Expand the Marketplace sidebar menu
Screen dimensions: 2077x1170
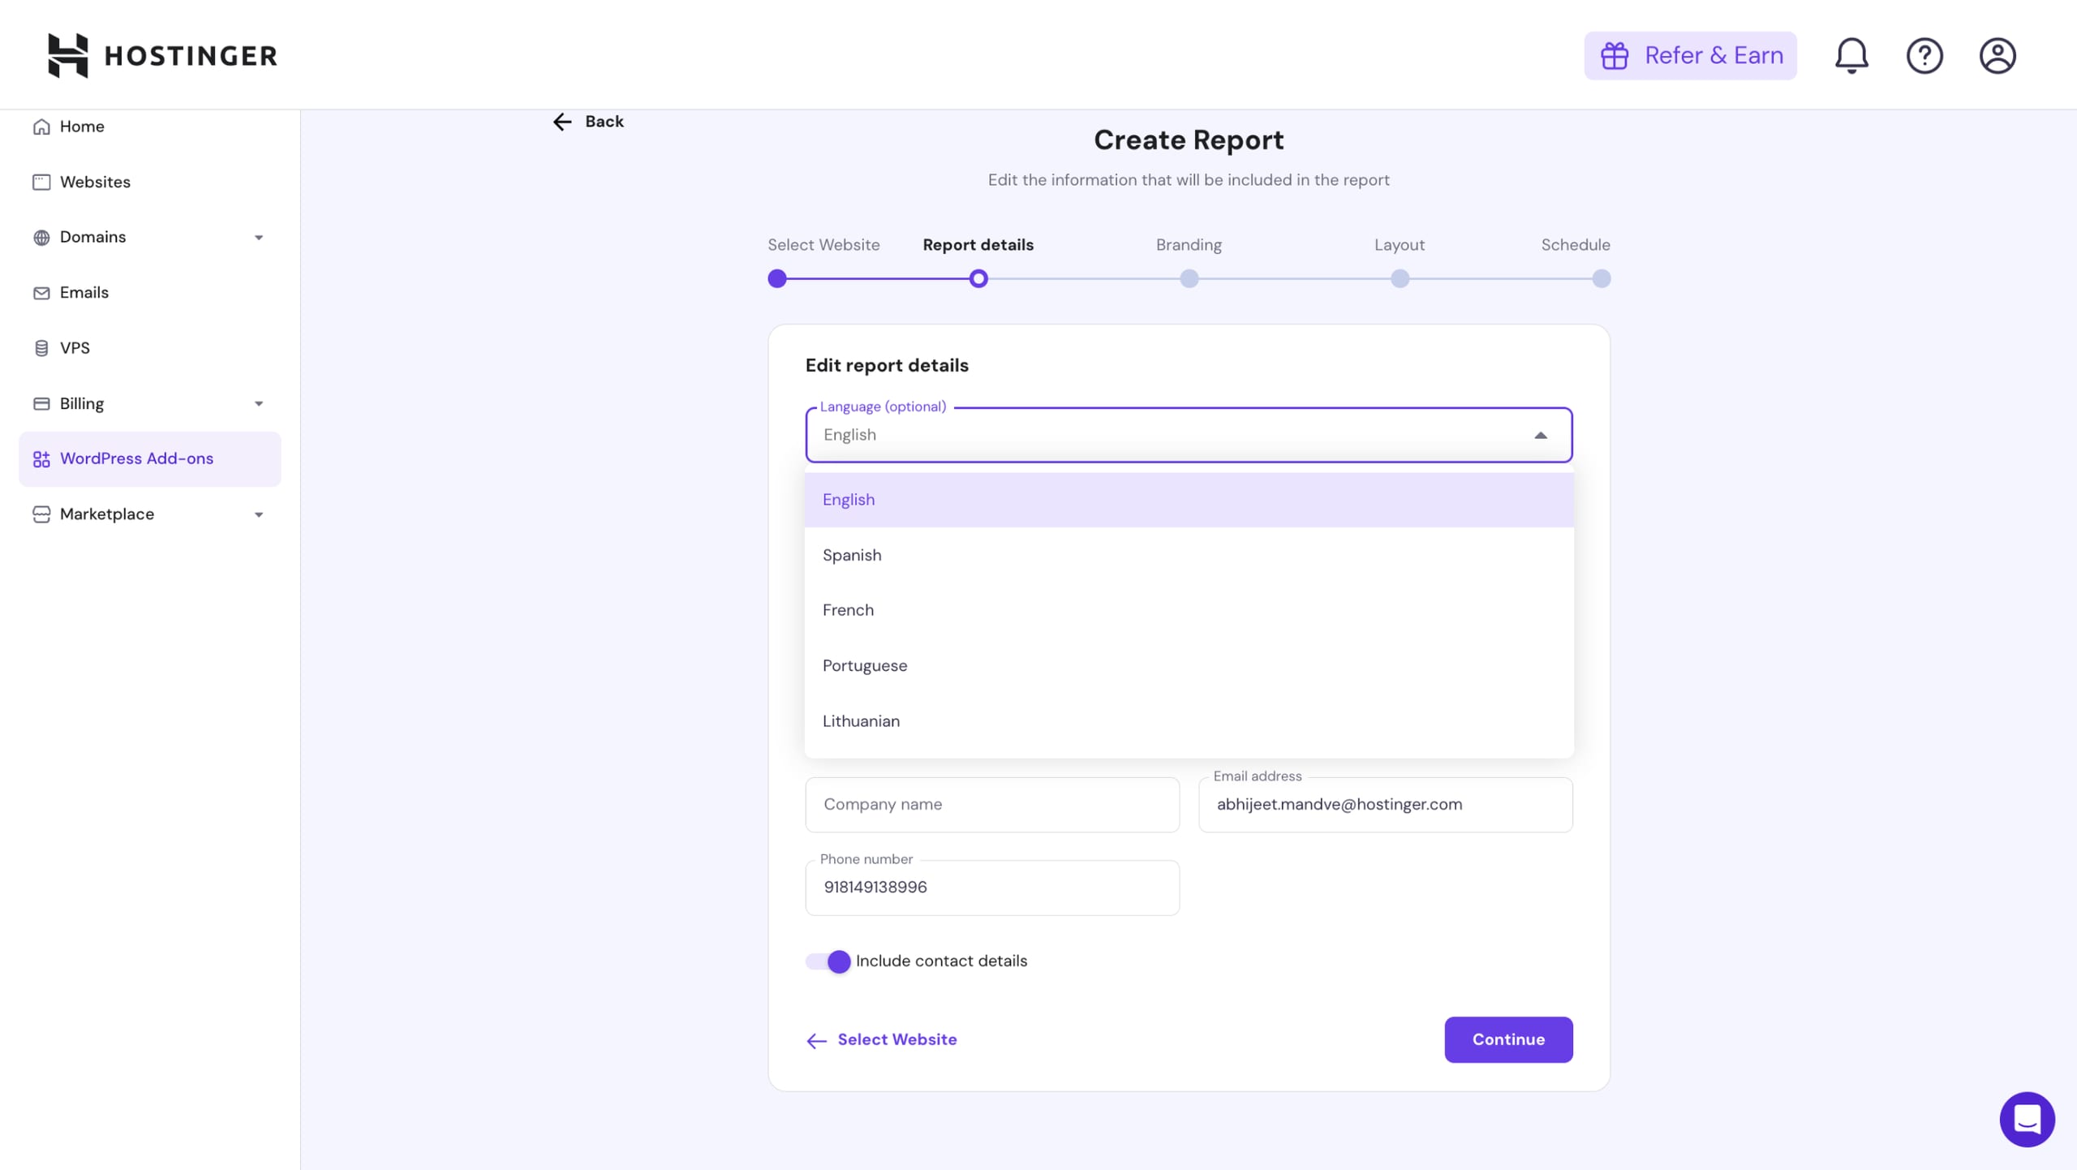click(258, 515)
